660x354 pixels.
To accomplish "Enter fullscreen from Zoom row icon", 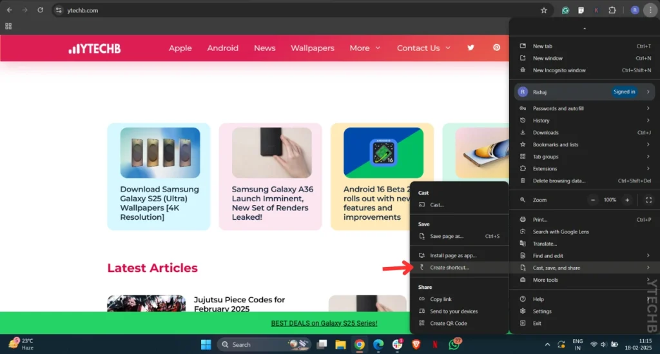I will (x=648, y=200).
